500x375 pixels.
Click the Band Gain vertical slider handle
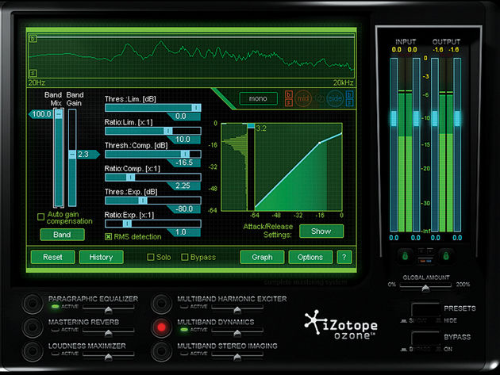[x=72, y=155]
